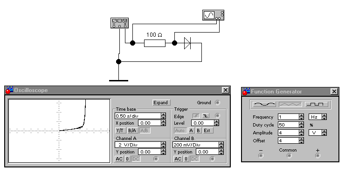This screenshot has width=345, height=173.
Task: Select the diode component in the circuit
Action: (187, 43)
